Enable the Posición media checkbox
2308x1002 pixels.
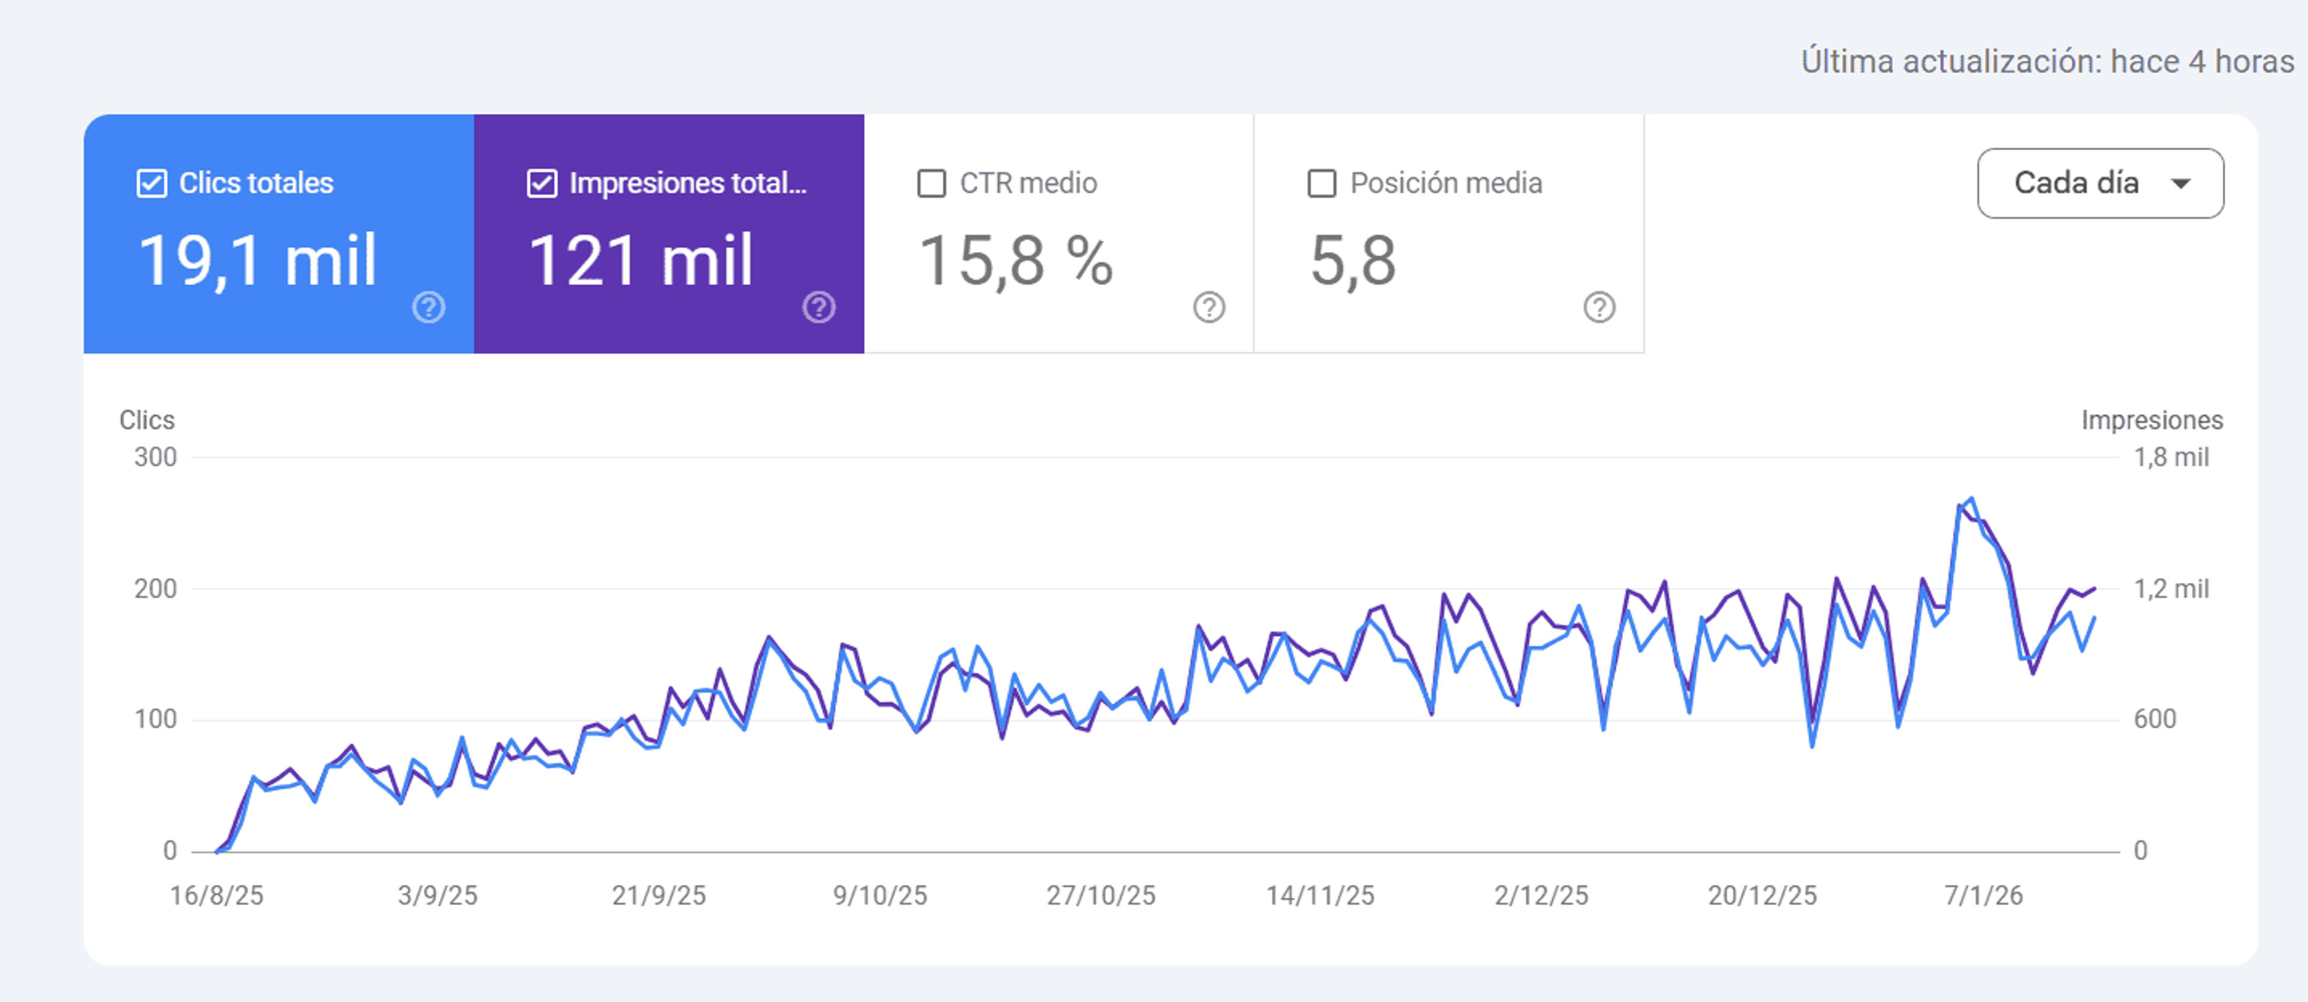(x=1322, y=184)
